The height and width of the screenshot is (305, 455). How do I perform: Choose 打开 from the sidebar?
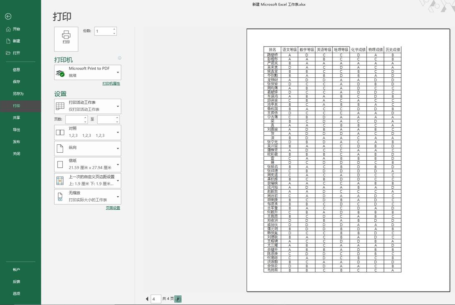16,53
